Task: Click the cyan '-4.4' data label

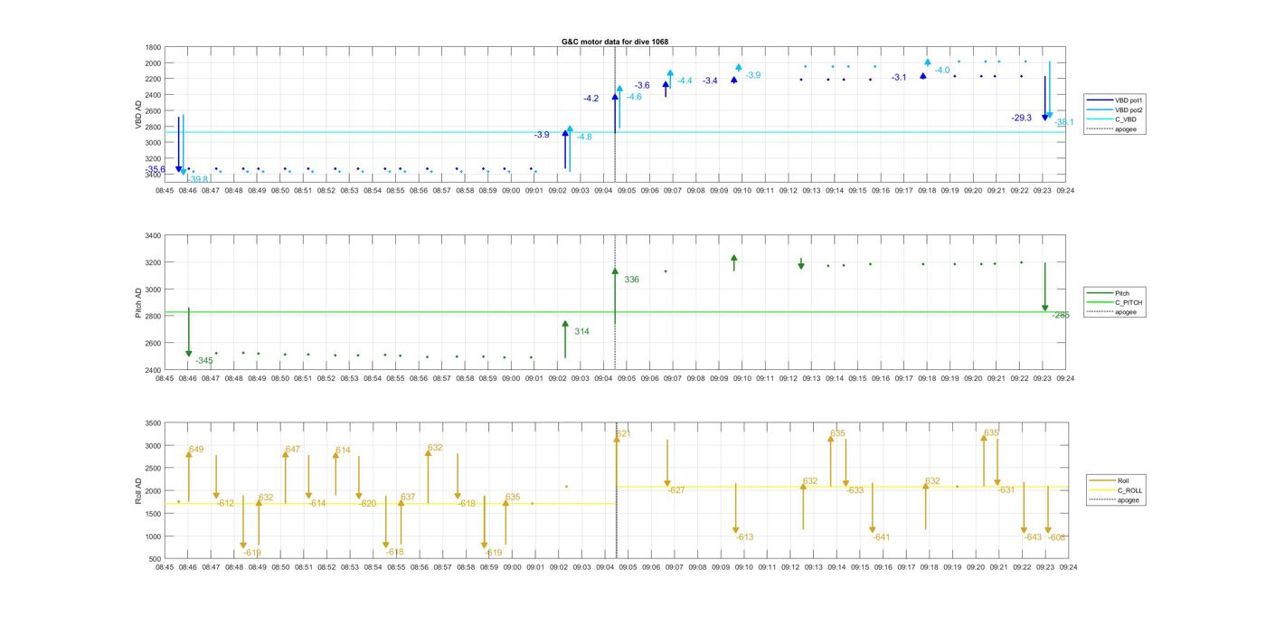Action: pos(685,81)
